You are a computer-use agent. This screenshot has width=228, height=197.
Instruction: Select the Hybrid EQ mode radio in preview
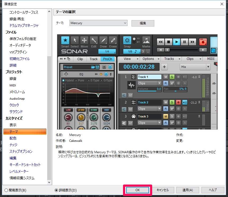click(63, 80)
